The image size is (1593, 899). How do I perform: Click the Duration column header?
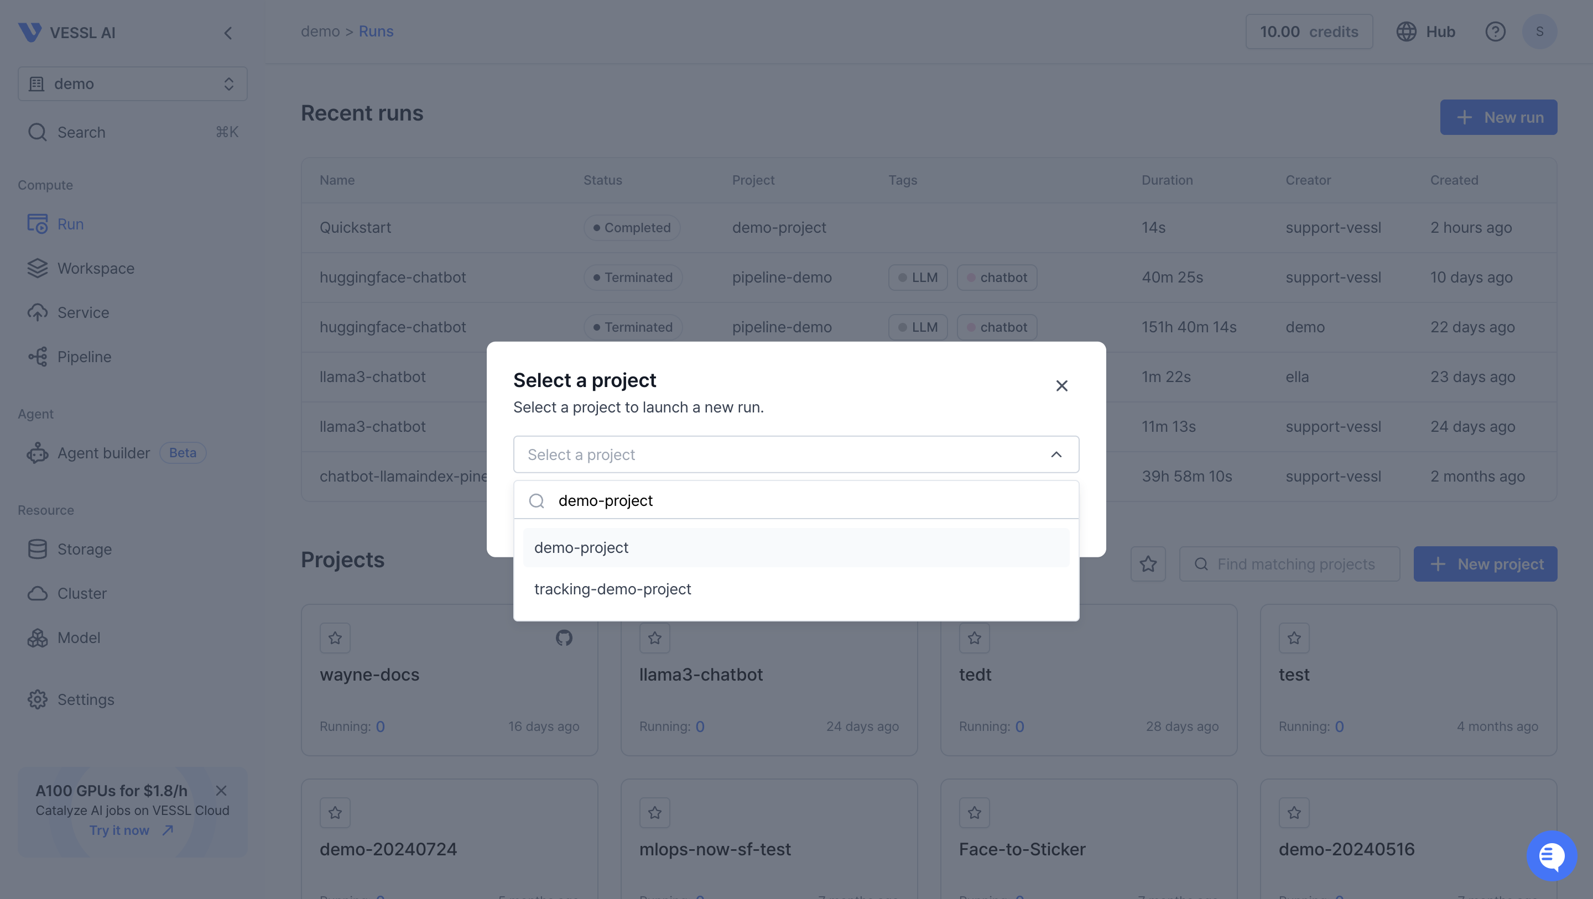pyautogui.click(x=1167, y=180)
